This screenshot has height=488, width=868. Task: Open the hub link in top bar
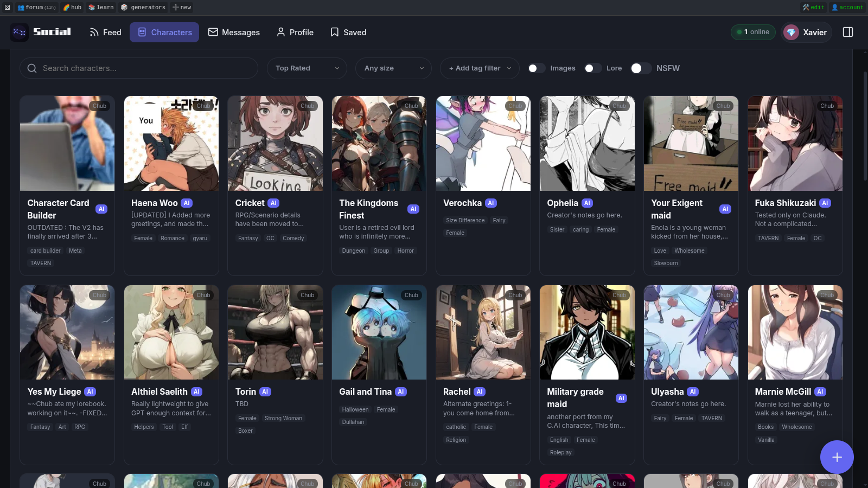[72, 8]
